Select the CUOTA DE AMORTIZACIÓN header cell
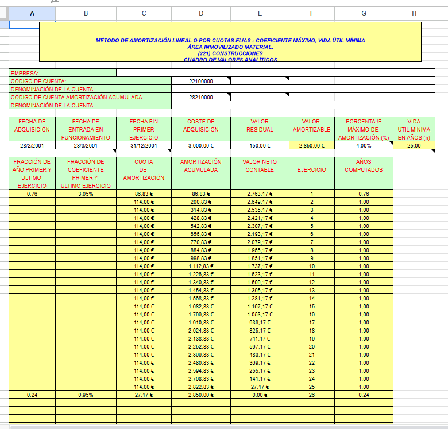Screen dimensions: 448x429 click(144, 170)
